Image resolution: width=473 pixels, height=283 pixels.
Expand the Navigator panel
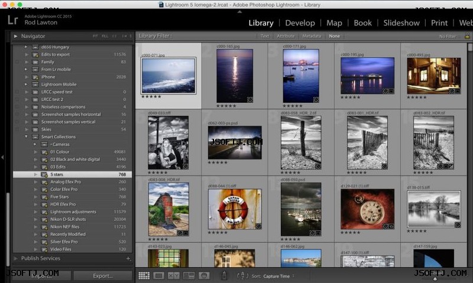click(15, 36)
